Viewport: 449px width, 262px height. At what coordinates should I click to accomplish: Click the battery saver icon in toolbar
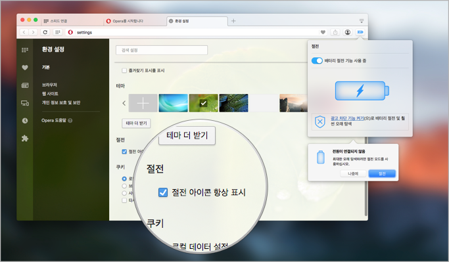360,32
